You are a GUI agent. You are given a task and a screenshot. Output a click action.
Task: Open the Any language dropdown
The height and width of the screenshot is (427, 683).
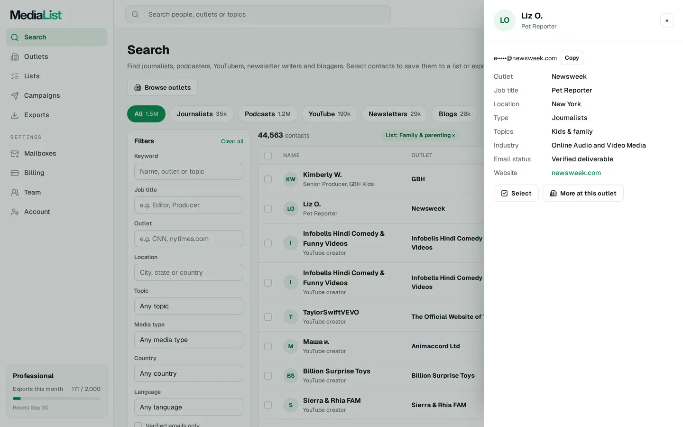(189, 407)
